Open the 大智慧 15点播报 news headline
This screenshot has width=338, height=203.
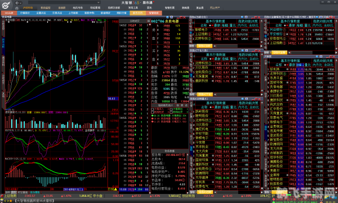coord(35,201)
